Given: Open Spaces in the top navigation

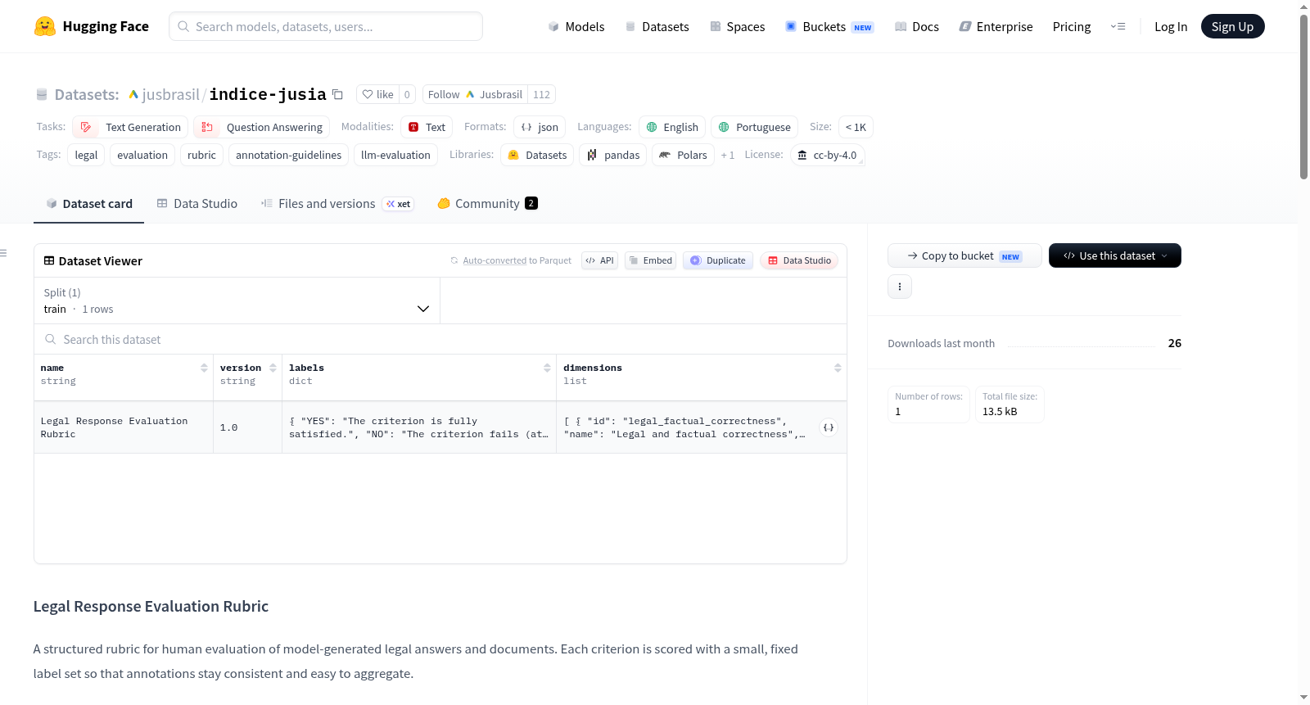Looking at the screenshot, I should [x=737, y=26].
